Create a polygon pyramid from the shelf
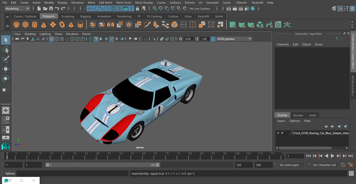The width and height of the screenshot is (356, 184). pos(71,25)
